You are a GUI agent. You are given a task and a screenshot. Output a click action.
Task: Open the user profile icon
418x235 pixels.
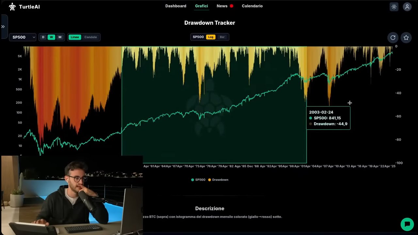click(x=407, y=7)
